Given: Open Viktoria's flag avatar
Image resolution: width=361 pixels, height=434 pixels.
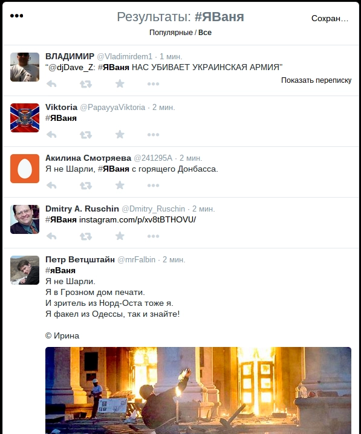Looking at the screenshot, I should (25, 118).
